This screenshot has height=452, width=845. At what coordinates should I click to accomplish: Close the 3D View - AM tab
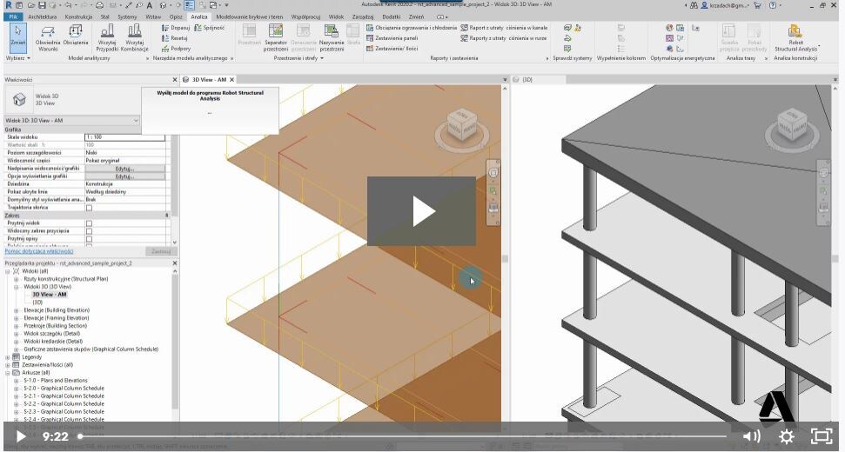tap(231, 80)
